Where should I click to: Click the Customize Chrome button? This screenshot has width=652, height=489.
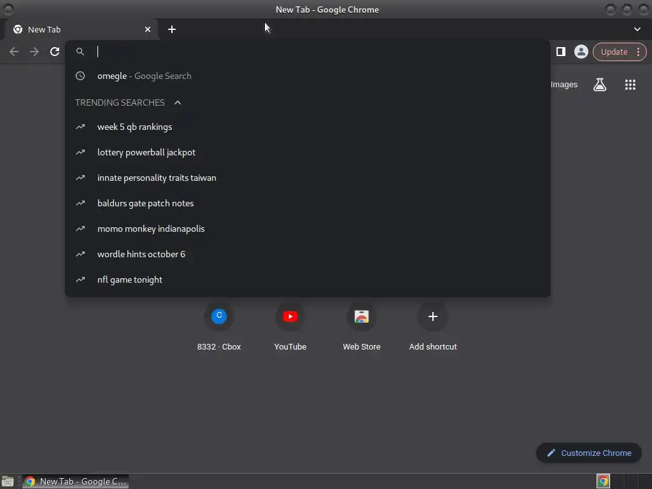click(589, 453)
